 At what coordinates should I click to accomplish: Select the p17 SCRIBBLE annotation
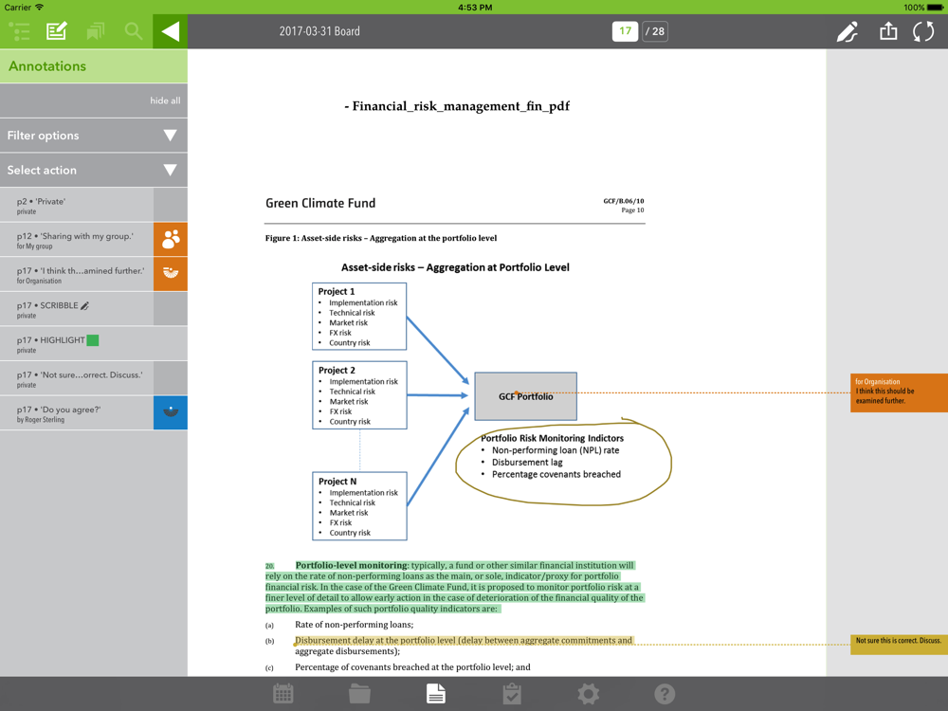(77, 309)
